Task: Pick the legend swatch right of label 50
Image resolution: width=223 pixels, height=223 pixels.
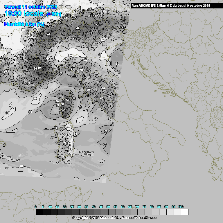Action: click(112, 212)
